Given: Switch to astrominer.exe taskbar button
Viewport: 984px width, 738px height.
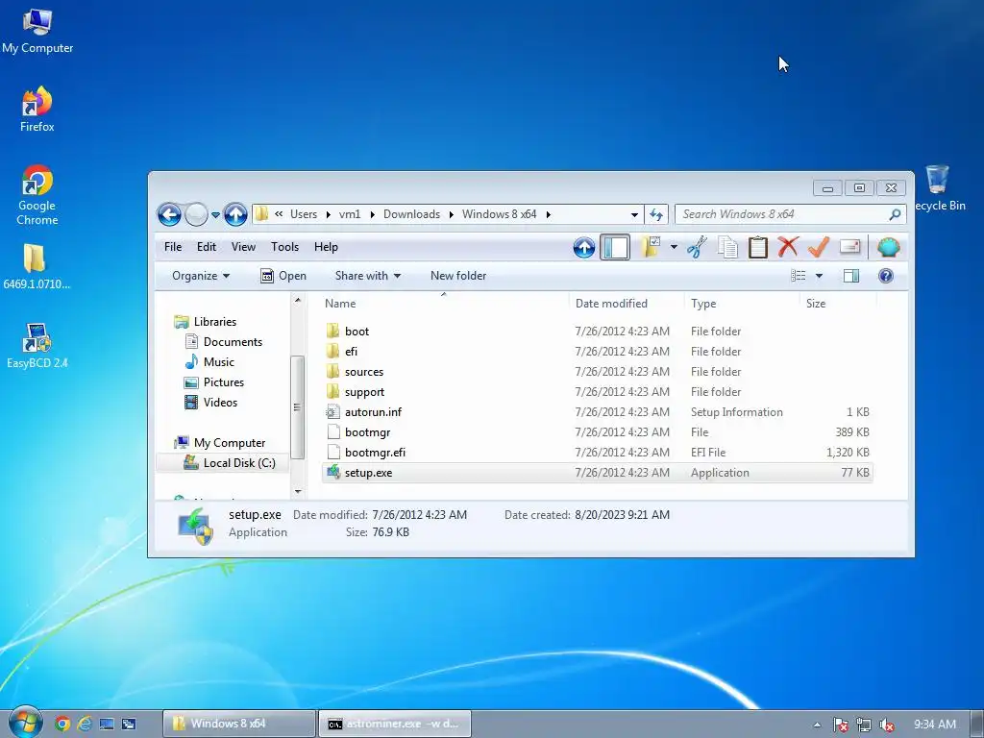Looking at the screenshot, I should click(x=395, y=724).
